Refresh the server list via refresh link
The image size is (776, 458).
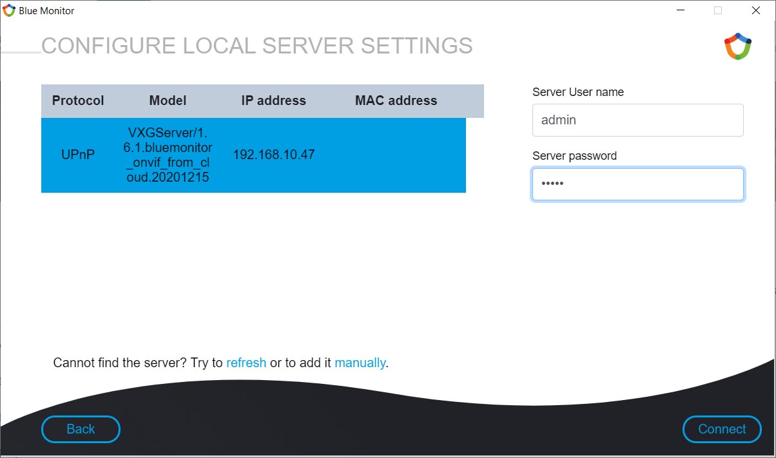coord(246,363)
